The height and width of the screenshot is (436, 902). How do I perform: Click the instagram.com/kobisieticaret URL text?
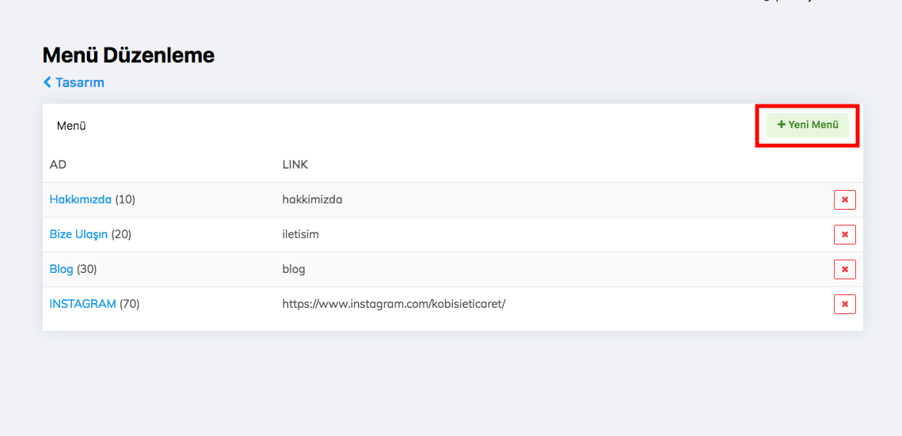point(394,304)
